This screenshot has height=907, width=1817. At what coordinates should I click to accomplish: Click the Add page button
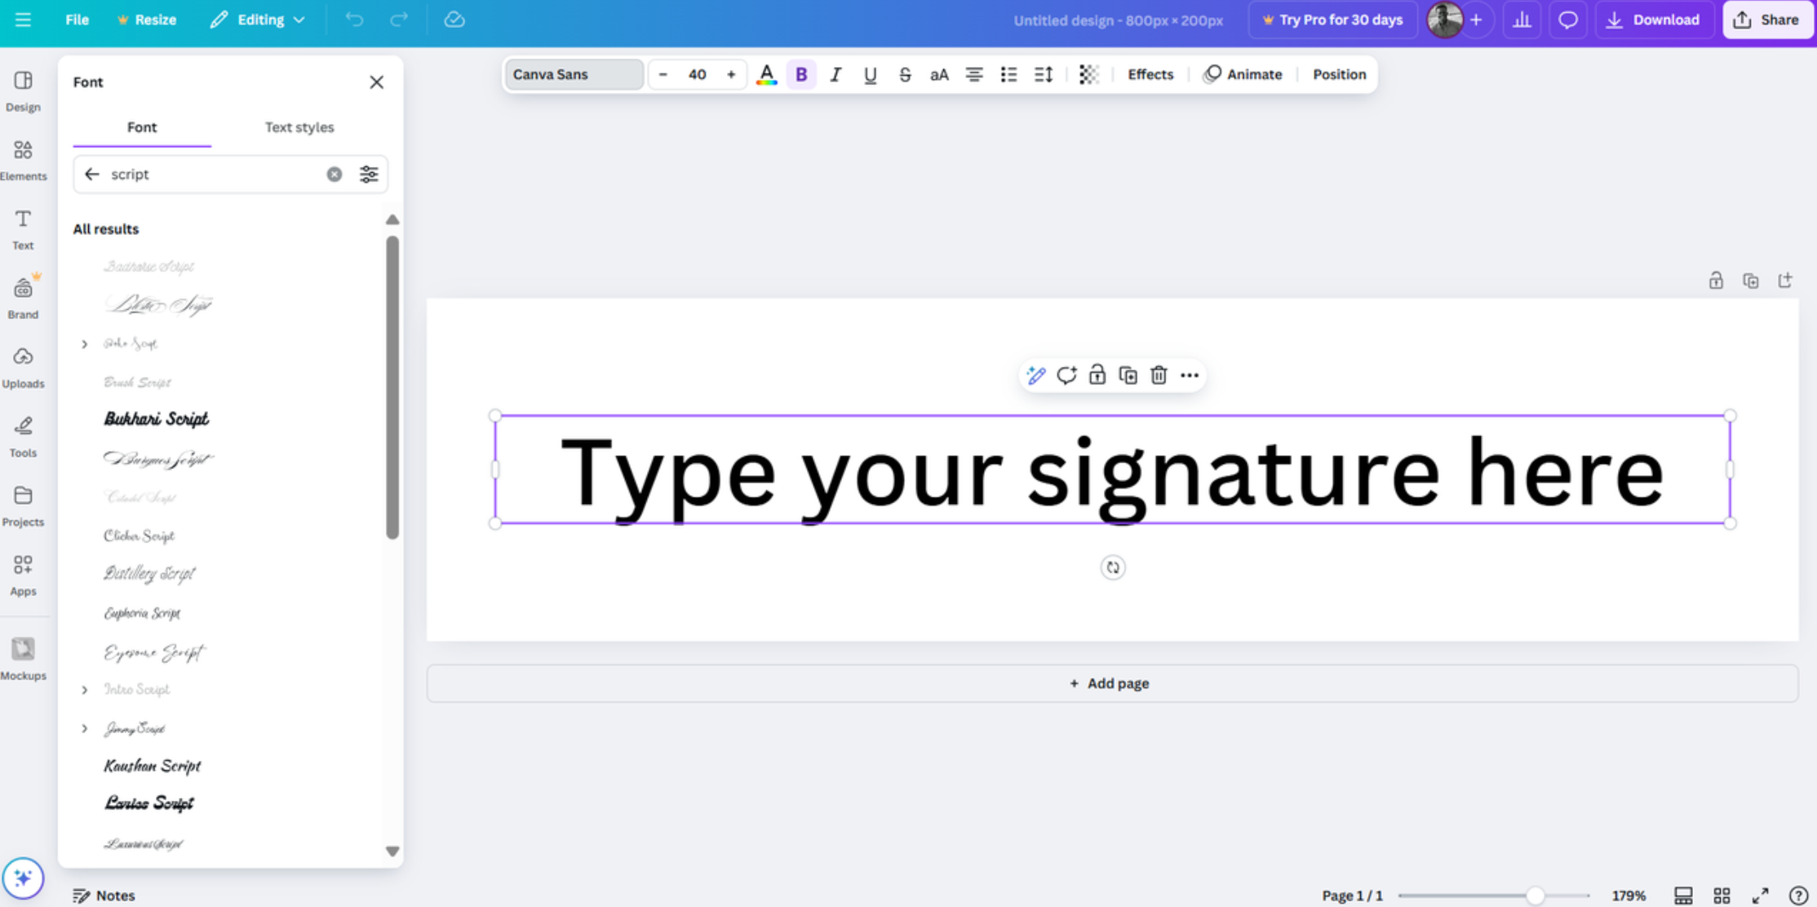point(1108,683)
